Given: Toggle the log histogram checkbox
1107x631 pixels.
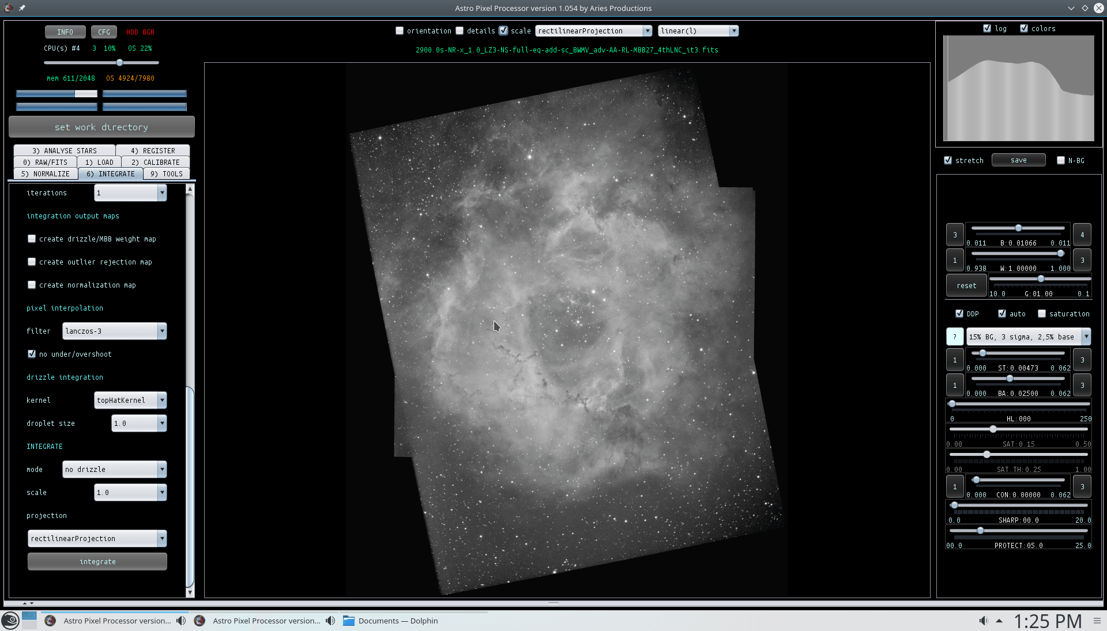Looking at the screenshot, I should [987, 28].
